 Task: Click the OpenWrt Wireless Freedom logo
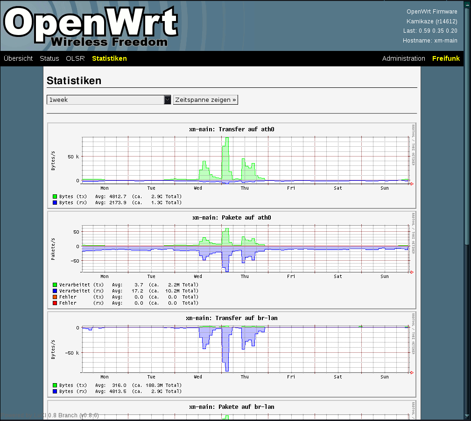(91, 26)
